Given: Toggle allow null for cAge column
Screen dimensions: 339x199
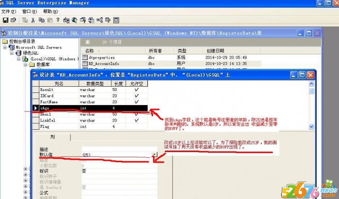Looking at the screenshot, I should pyautogui.click(x=137, y=108).
